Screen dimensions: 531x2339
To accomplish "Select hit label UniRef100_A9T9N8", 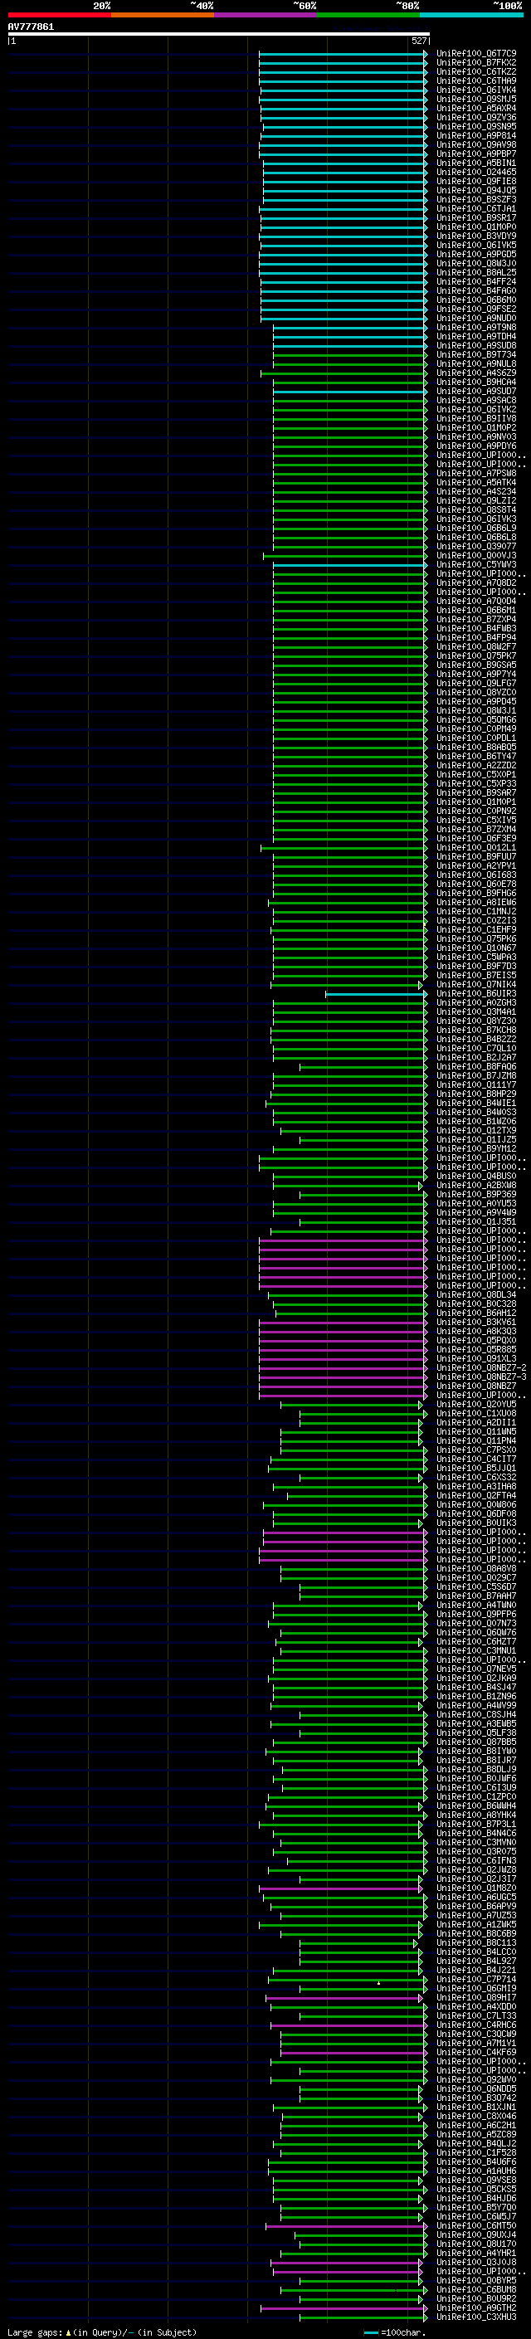I will tap(476, 327).
